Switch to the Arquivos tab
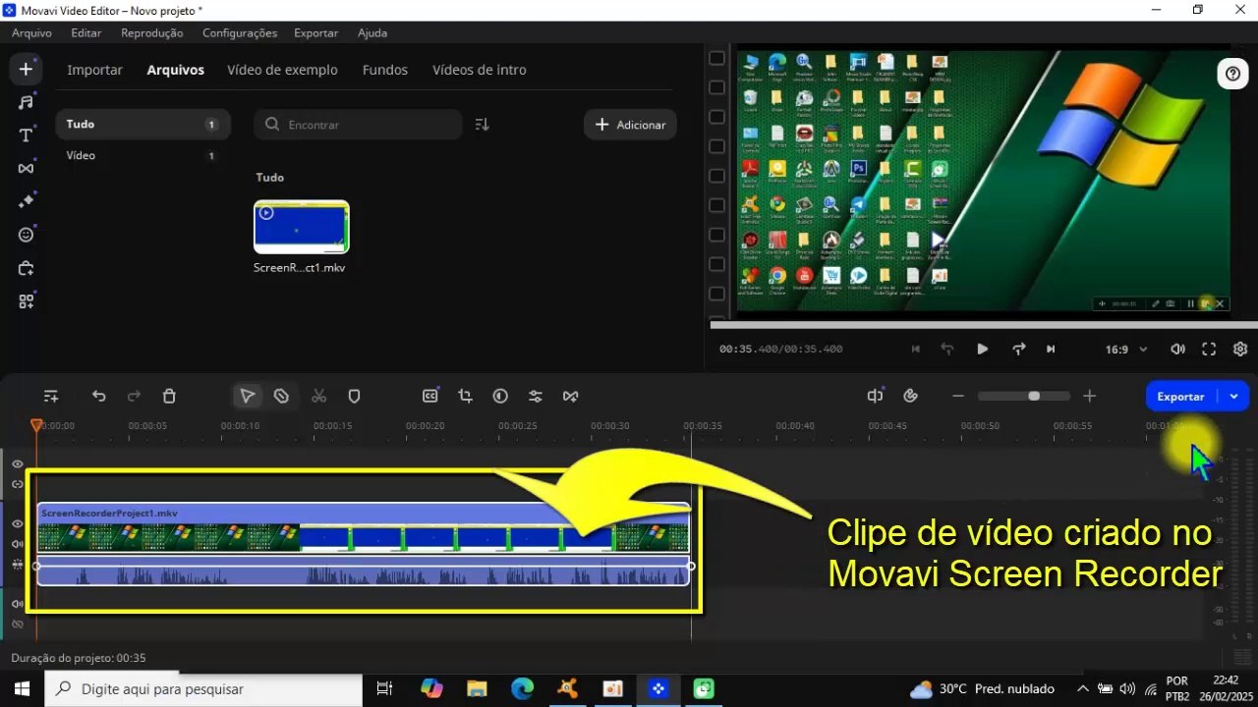This screenshot has width=1258, height=707. [176, 70]
